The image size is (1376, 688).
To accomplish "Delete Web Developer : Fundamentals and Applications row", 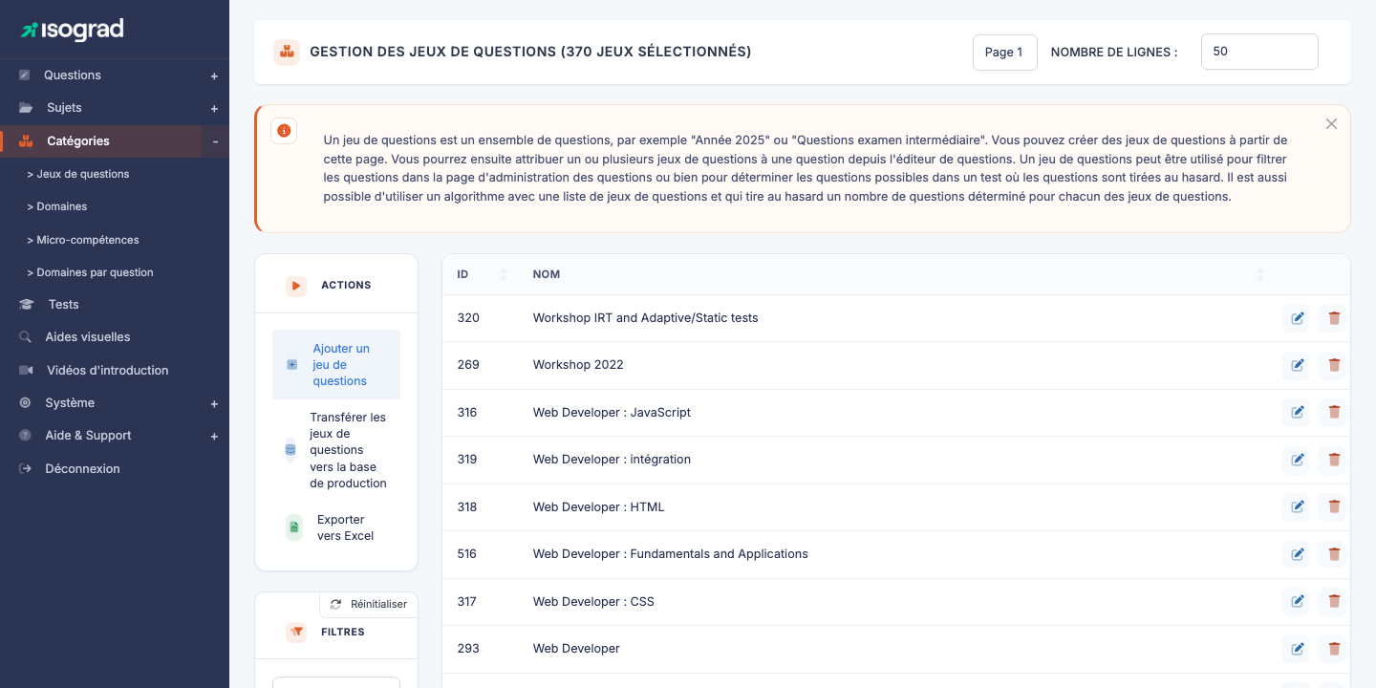I will coord(1333,554).
